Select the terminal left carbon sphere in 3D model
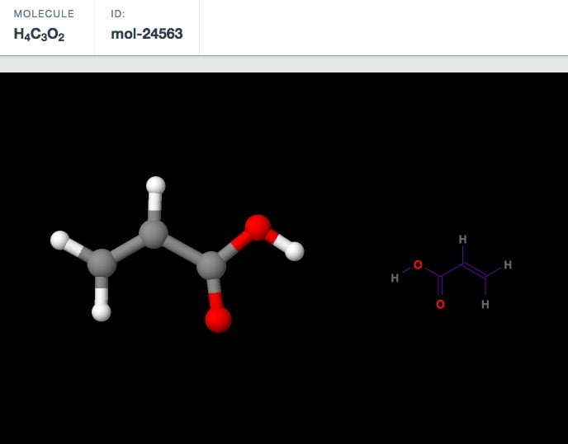 click(102, 264)
